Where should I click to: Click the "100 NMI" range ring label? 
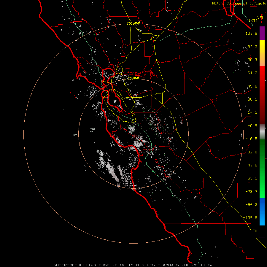point(133,23)
